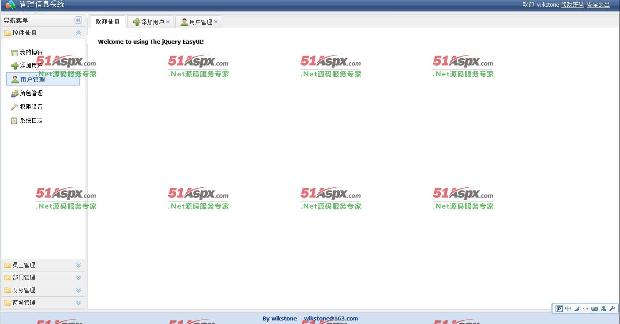Screen dimensions: 620x324
Task: Click the wikstone@163.com footer text
Action: pos(331,319)
